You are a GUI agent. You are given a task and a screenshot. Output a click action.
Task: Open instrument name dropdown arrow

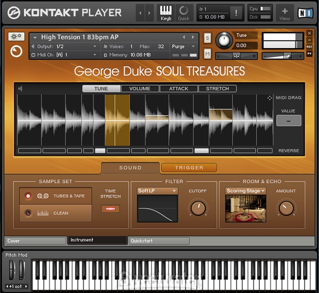click(35, 37)
